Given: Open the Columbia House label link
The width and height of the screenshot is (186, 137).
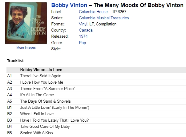Looking at the screenshot, I should coord(93,12).
